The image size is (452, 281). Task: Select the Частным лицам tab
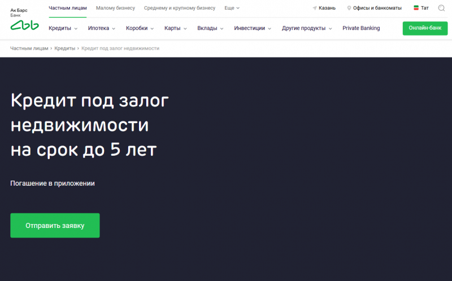tap(68, 8)
